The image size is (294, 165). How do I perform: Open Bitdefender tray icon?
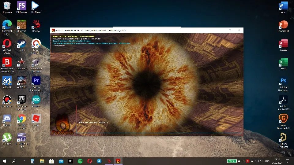[247, 161]
